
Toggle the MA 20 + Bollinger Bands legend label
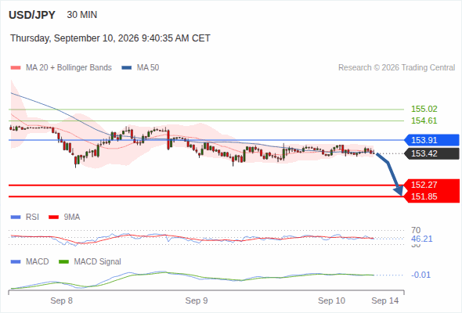[69, 68]
